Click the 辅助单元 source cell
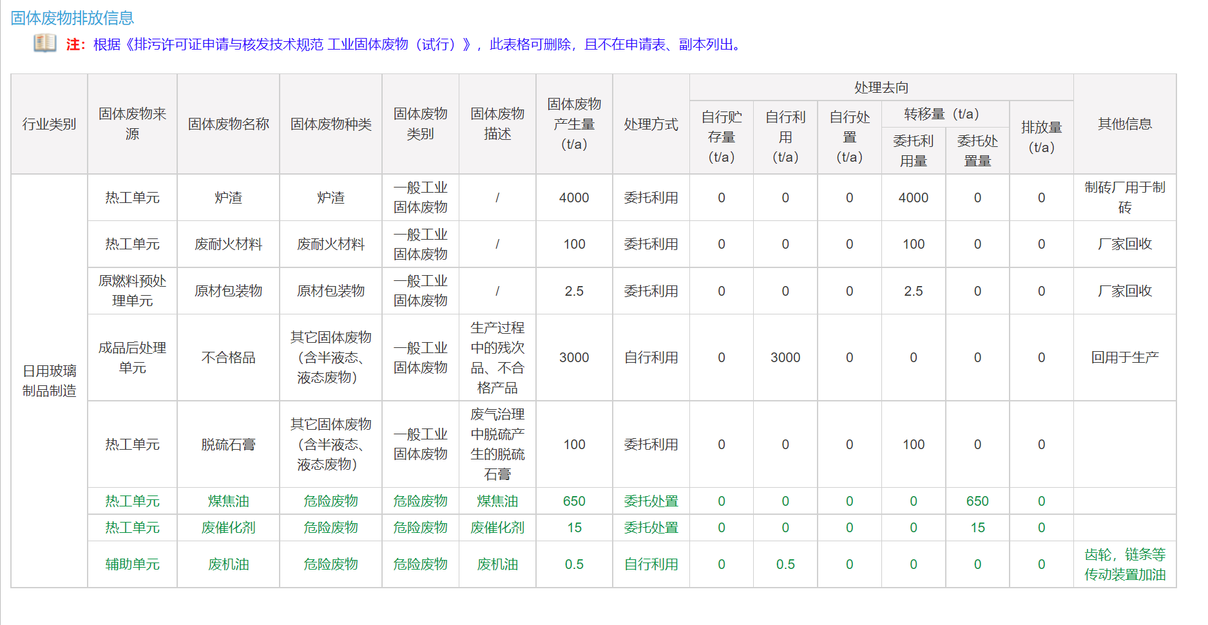Viewport: 1208px width, 625px height. click(132, 564)
